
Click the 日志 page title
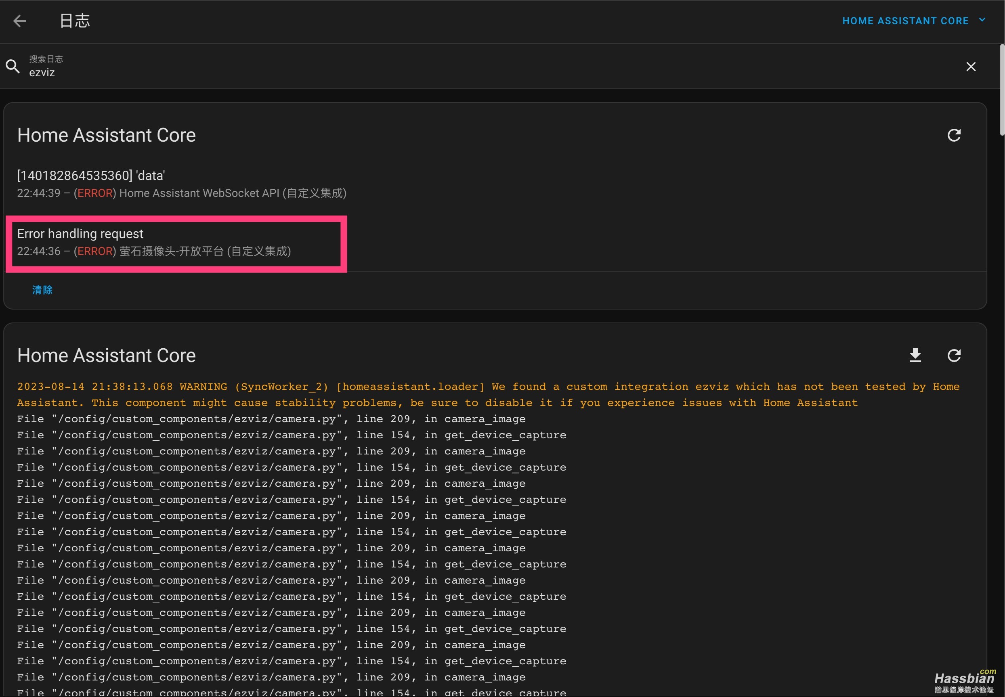75,21
